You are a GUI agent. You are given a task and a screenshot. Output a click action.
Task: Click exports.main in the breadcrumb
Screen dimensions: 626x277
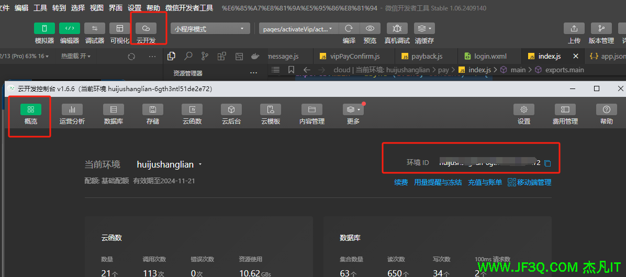click(565, 70)
